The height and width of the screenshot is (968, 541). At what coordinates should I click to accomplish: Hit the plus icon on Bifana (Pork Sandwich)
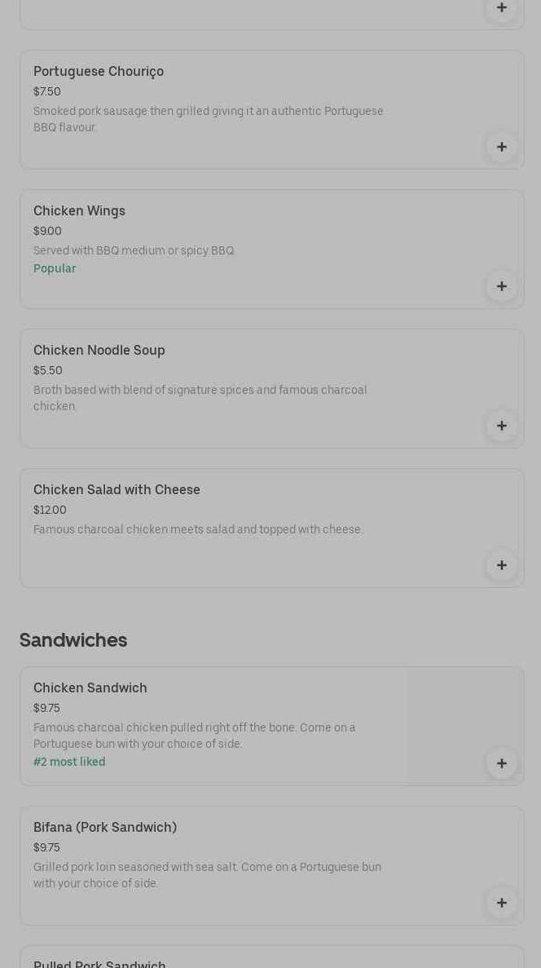pyautogui.click(x=501, y=903)
